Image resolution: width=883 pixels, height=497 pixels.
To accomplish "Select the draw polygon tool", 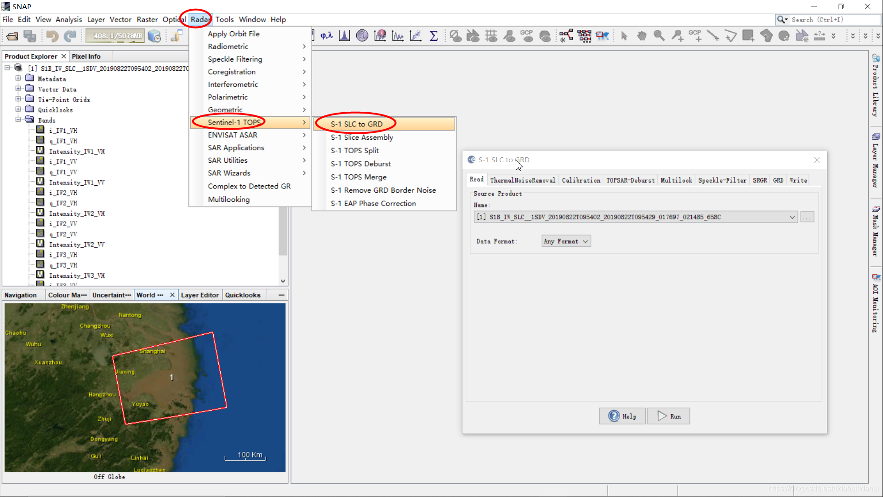I will click(x=766, y=36).
